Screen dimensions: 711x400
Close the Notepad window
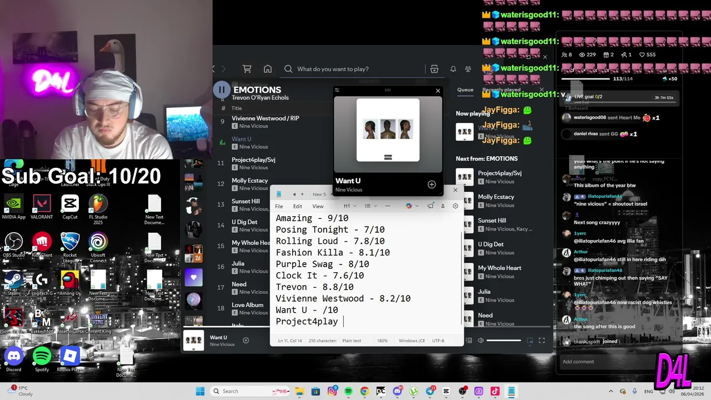(x=455, y=190)
